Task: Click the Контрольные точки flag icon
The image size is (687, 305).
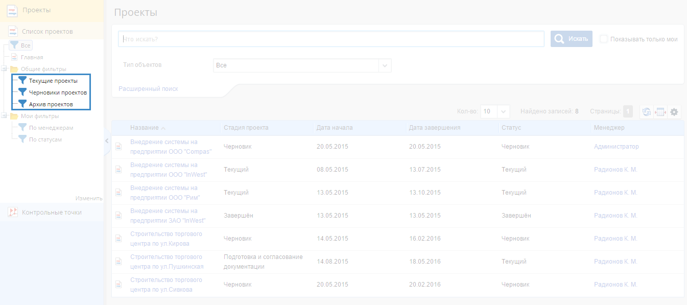Action: [x=13, y=212]
